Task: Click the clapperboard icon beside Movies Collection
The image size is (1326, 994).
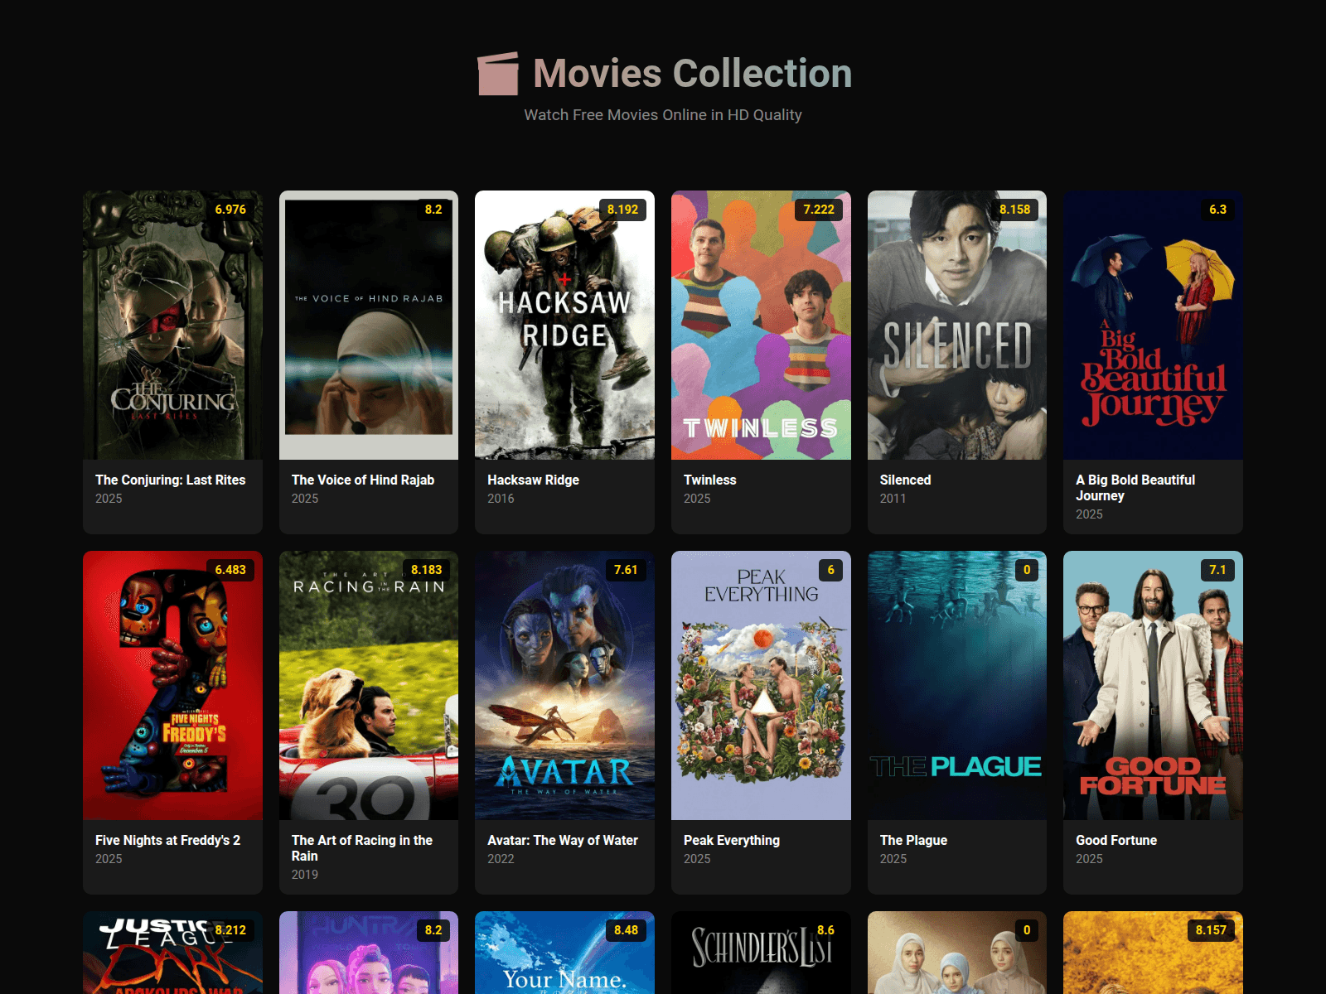Action: [x=497, y=74]
